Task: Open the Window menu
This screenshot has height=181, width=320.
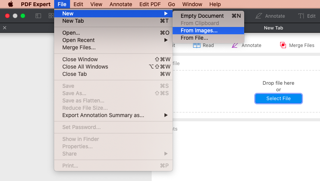Action: [192, 4]
